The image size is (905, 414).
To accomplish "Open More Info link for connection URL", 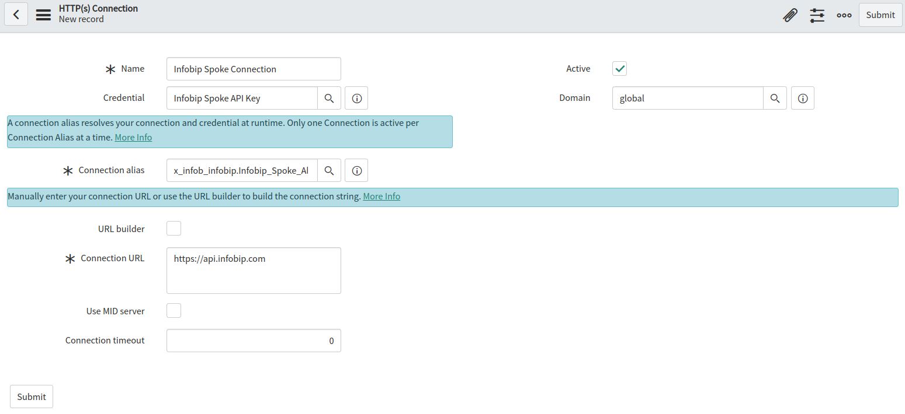I will click(382, 197).
